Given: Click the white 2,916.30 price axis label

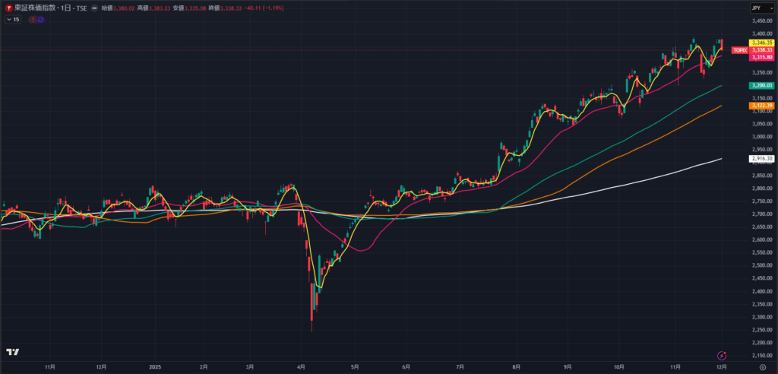Looking at the screenshot, I should [761, 159].
